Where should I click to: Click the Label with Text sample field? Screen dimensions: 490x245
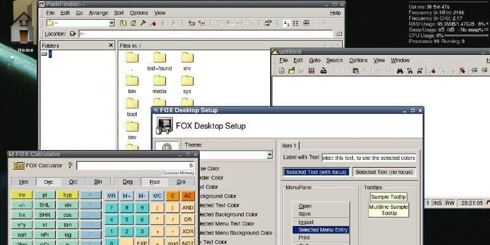pyautogui.click(x=369, y=158)
